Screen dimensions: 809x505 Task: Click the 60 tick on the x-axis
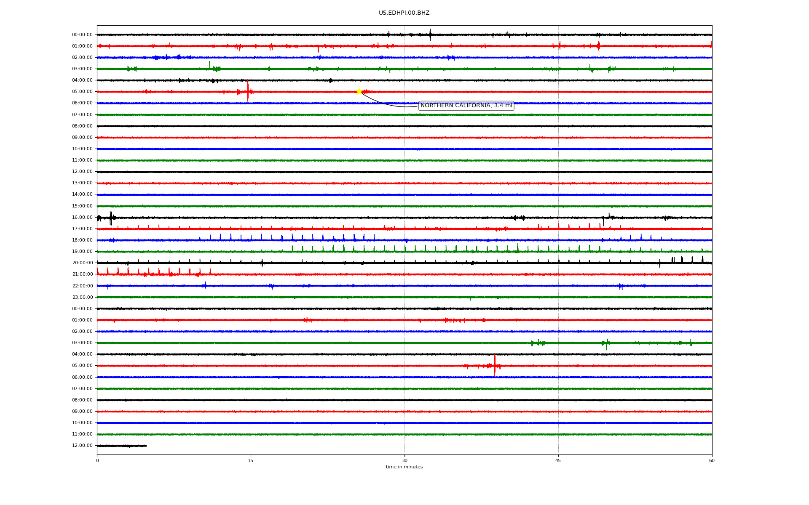[x=712, y=460]
